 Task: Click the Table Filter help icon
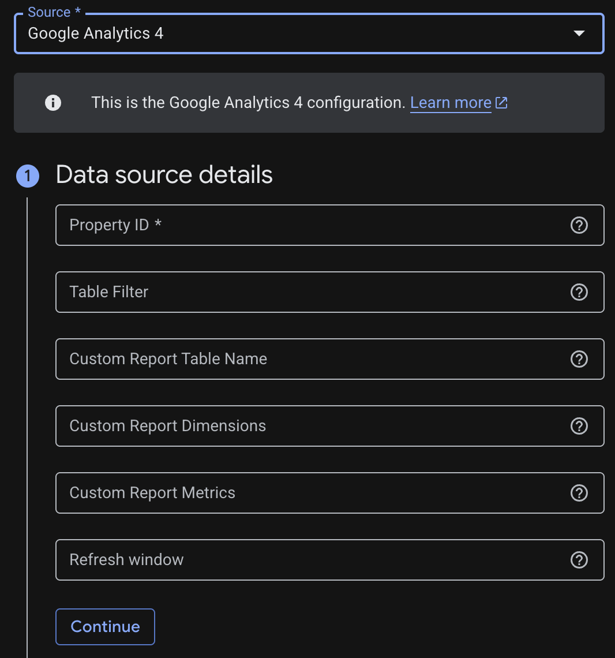579,292
